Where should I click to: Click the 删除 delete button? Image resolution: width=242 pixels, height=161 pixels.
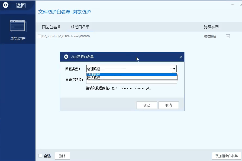point(62,156)
